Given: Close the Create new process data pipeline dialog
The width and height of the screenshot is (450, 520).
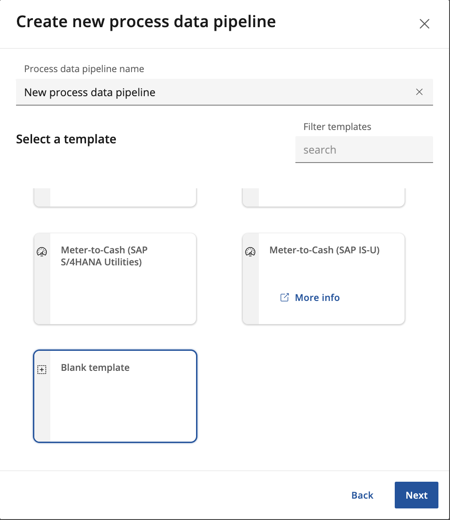Looking at the screenshot, I should click(425, 24).
